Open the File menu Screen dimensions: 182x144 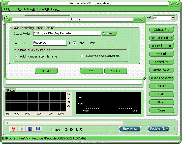coord(8,9)
